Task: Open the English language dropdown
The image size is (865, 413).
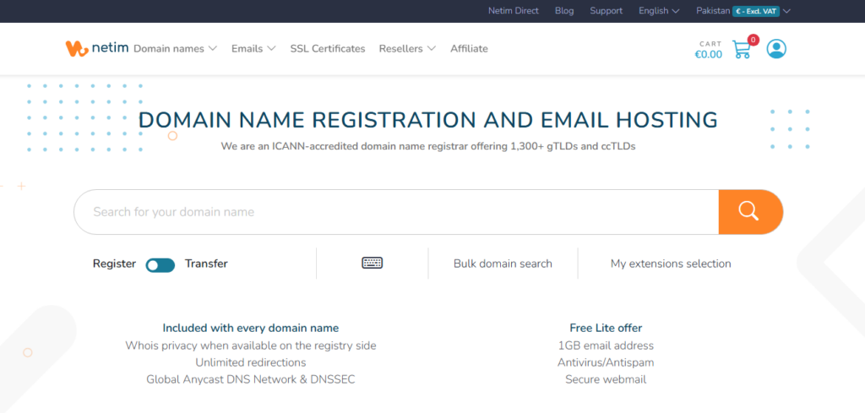Action: click(x=659, y=10)
